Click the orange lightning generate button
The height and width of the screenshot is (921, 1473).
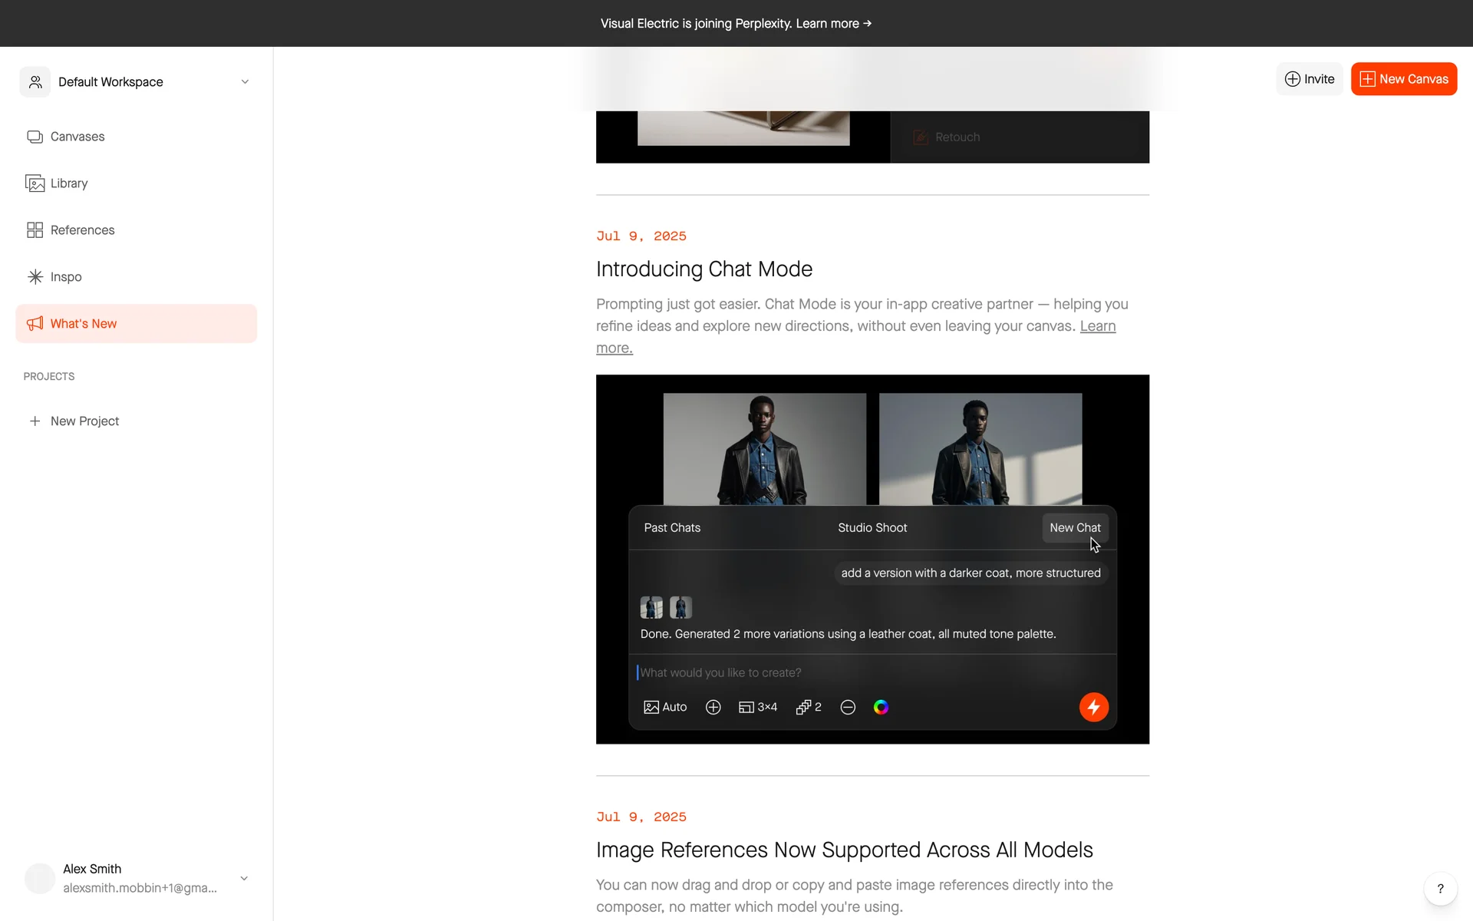click(x=1093, y=707)
